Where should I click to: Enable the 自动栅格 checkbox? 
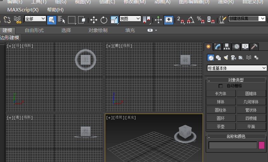click(x=221, y=86)
